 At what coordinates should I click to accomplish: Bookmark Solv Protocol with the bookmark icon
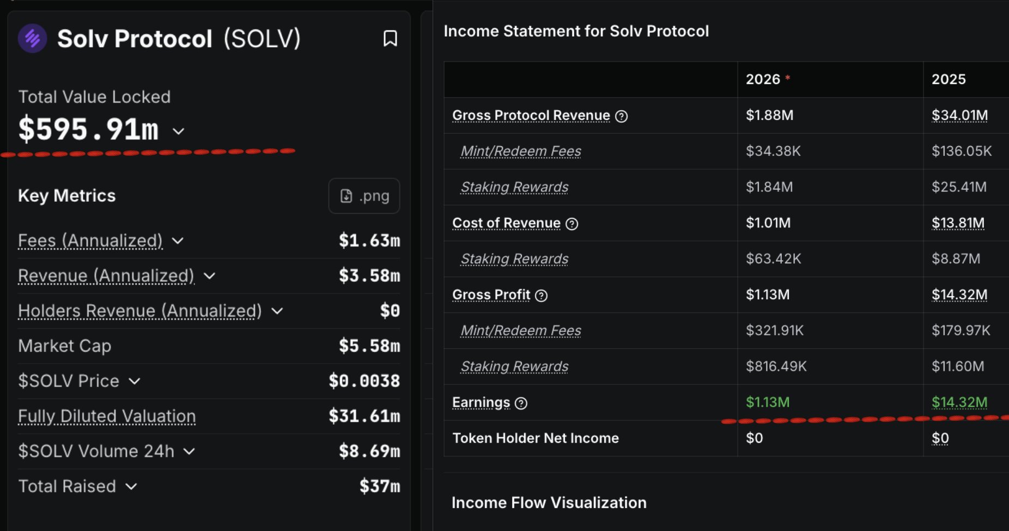point(390,39)
